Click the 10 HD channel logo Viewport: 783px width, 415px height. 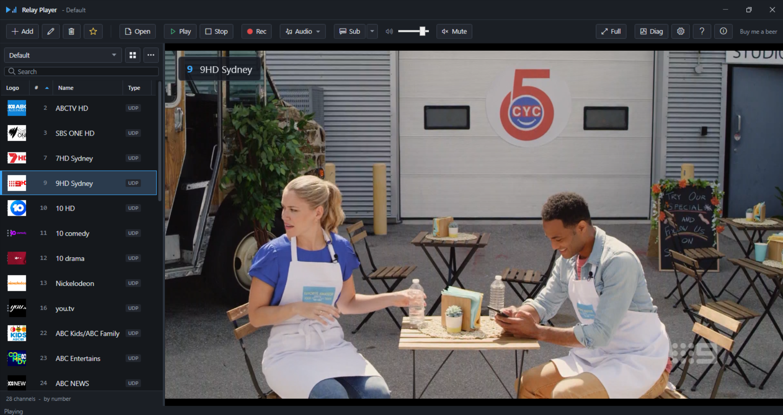pyautogui.click(x=17, y=208)
